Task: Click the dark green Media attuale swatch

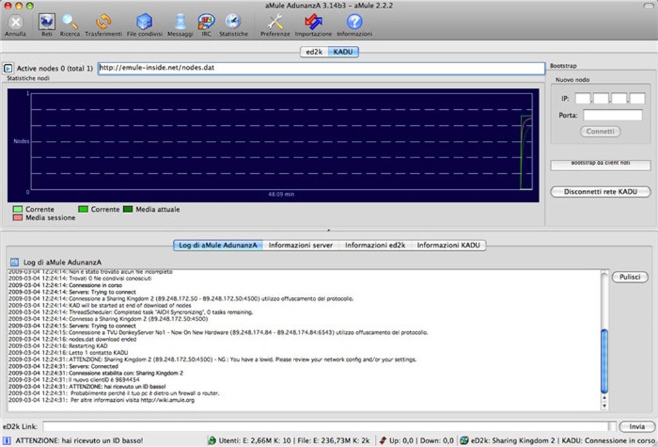Action: point(128,209)
